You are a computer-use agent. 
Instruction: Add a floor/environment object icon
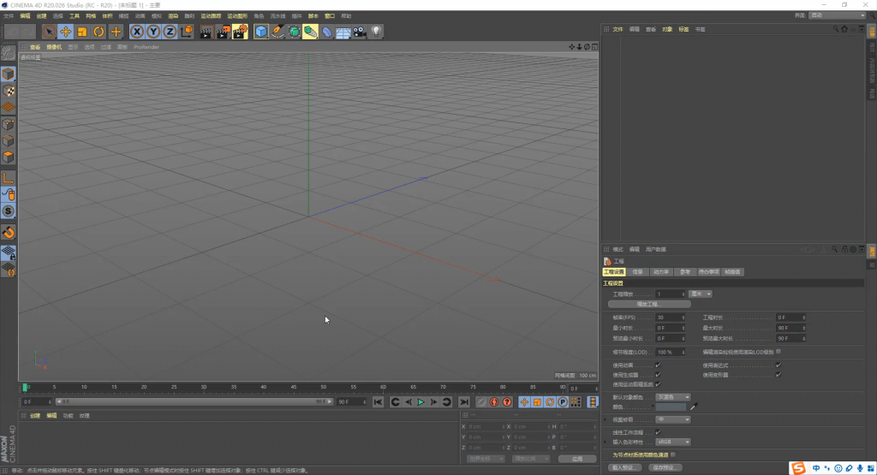[343, 32]
